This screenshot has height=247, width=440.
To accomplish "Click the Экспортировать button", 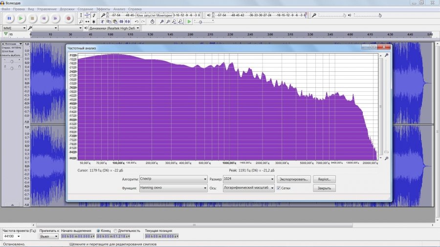I will tap(294, 179).
